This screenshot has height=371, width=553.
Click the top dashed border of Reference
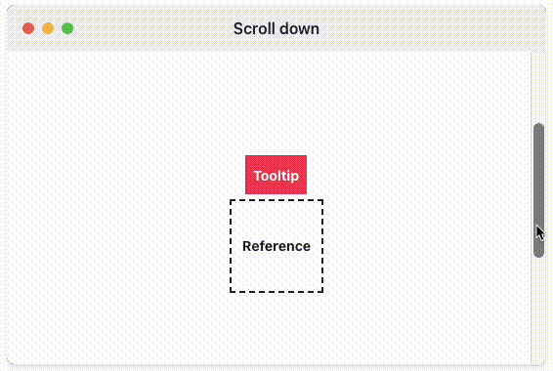point(276,200)
